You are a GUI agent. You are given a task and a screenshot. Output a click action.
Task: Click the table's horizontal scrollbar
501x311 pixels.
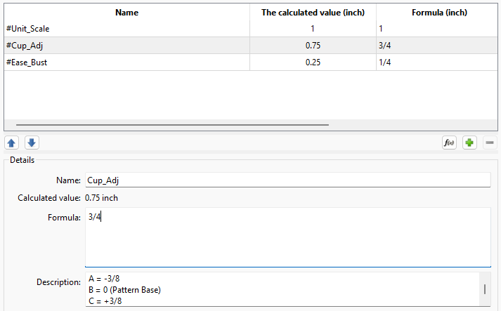pos(172,125)
